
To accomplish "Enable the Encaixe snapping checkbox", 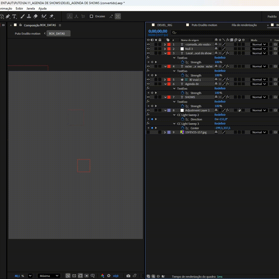I will point(91,16).
